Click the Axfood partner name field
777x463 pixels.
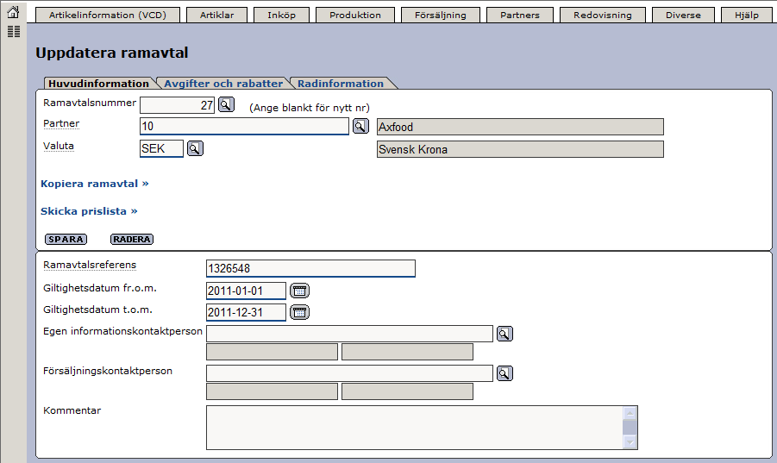pos(520,127)
